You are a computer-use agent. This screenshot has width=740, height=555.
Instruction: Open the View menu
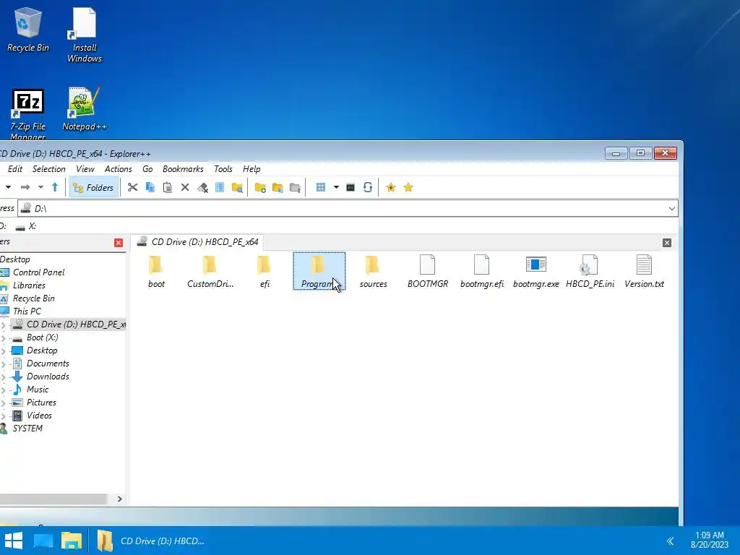[x=85, y=169]
